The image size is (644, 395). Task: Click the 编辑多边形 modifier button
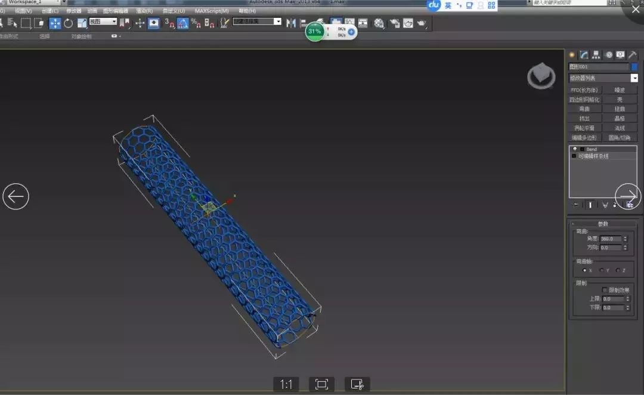pyautogui.click(x=584, y=138)
